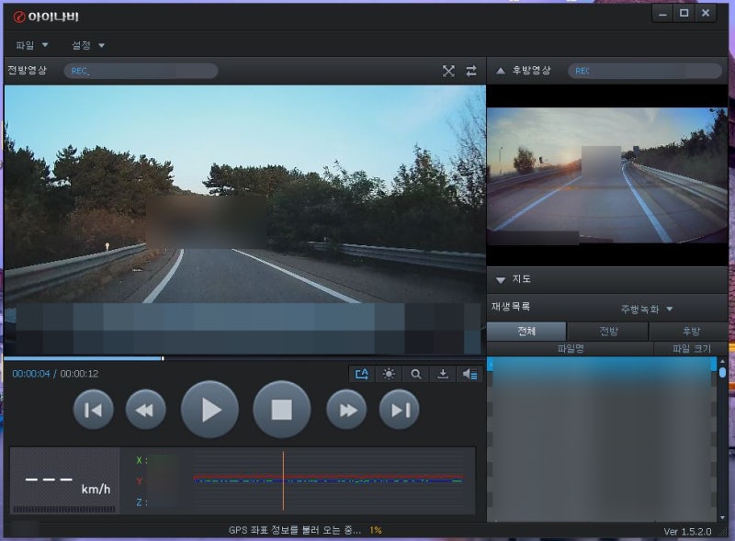Click the 00:00:04 elapsed time
This screenshot has height=541, width=735.
pyautogui.click(x=31, y=374)
